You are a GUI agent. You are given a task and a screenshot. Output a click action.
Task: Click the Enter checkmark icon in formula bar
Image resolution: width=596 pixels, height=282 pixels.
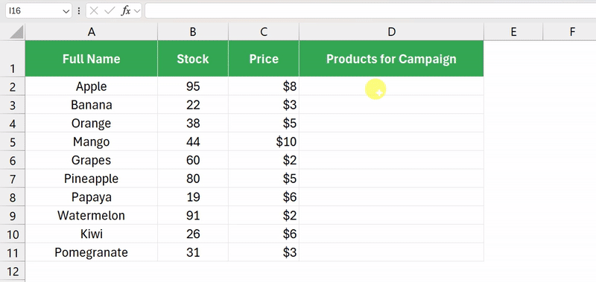pos(110,11)
